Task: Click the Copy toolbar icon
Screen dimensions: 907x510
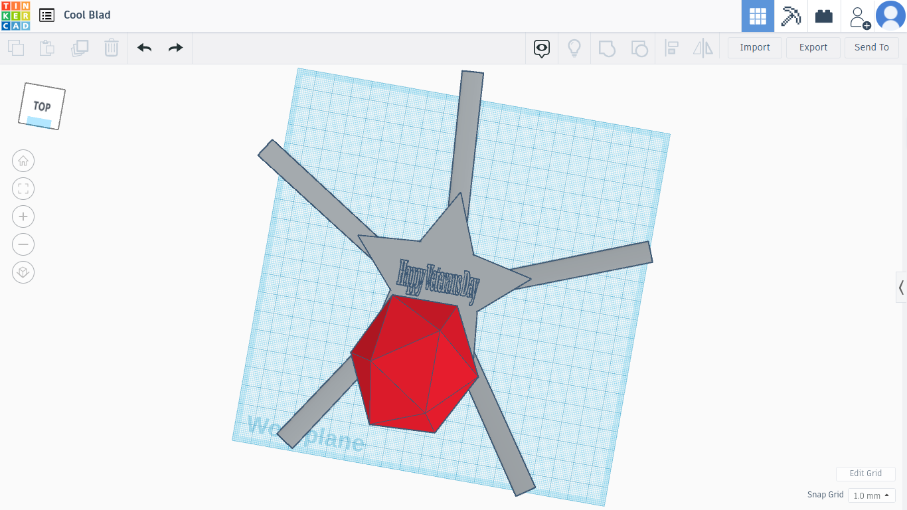Action: [x=16, y=48]
